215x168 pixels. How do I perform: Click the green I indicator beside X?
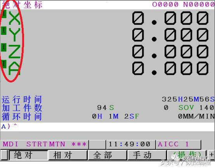4,14
